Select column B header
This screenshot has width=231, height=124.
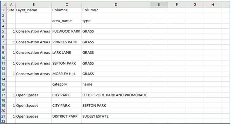tap(34, 5)
